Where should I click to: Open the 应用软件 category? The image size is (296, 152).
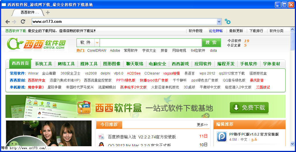pyautogui.click(x=203, y=64)
